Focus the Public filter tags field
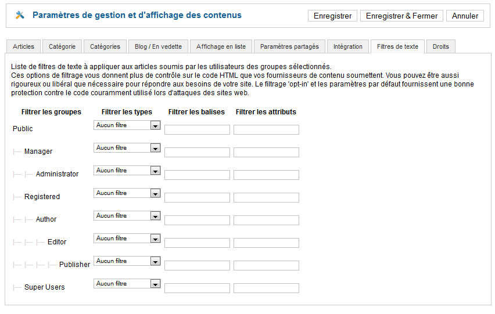Image resolution: width=495 pixels, height=314 pixels. click(x=197, y=129)
